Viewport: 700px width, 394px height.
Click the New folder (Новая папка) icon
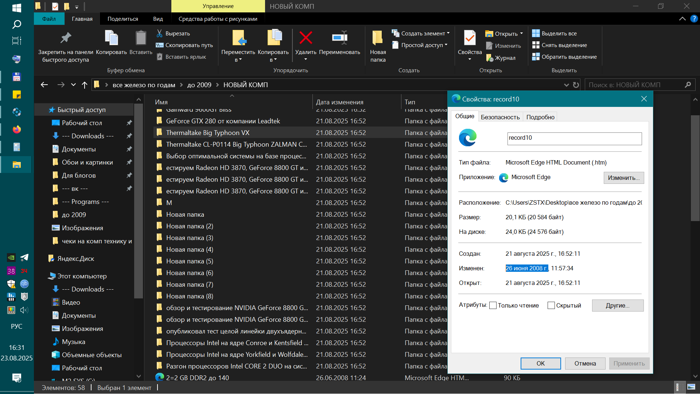click(x=378, y=38)
